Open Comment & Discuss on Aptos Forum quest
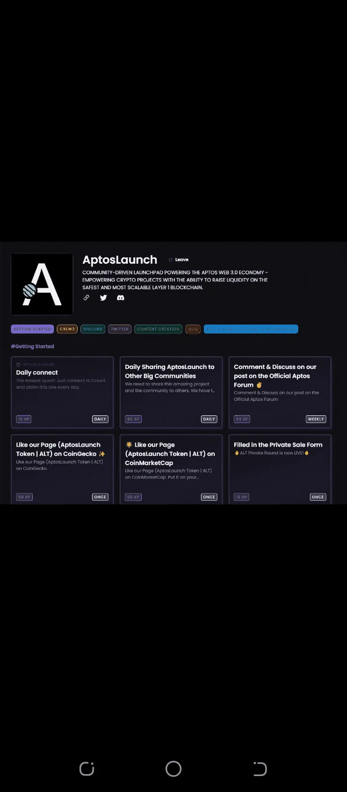 click(x=280, y=393)
